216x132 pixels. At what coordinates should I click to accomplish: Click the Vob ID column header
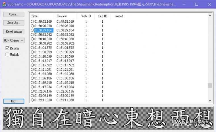pos(86,16)
